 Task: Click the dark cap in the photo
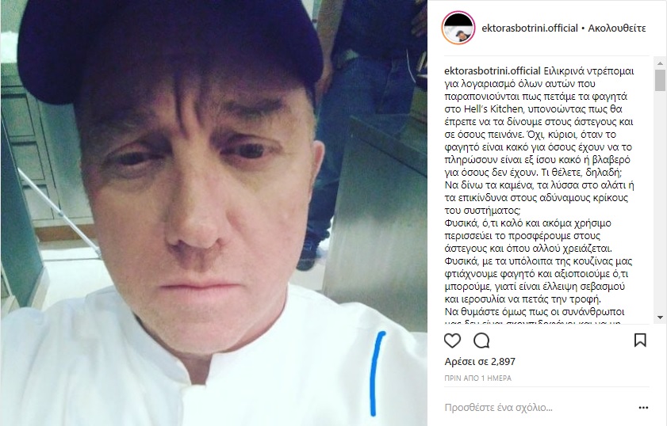coord(171,47)
